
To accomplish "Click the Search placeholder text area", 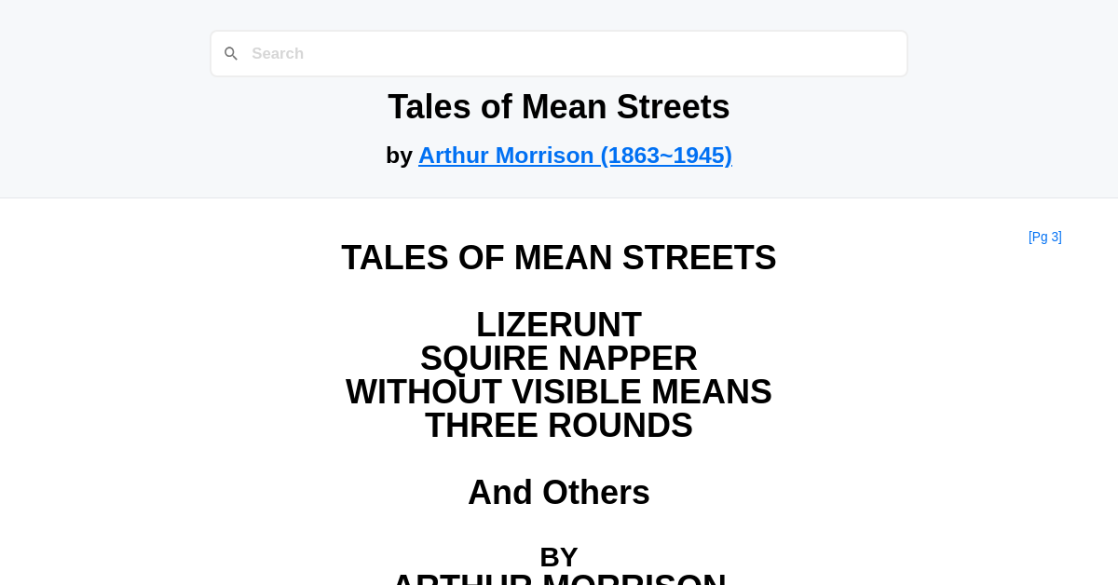I will tap(278, 53).
